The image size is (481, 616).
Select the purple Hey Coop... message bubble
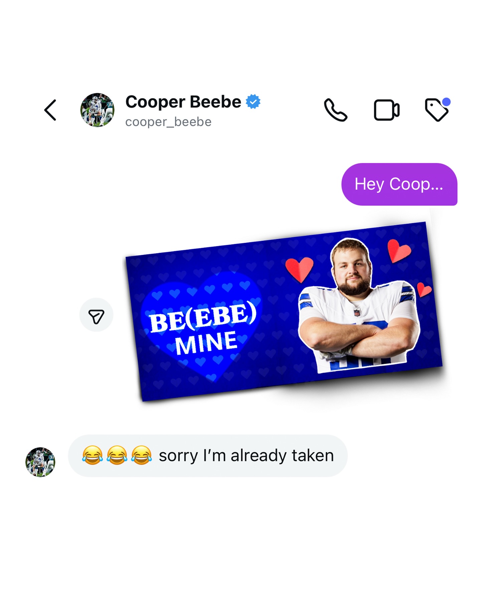(x=399, y=184)
